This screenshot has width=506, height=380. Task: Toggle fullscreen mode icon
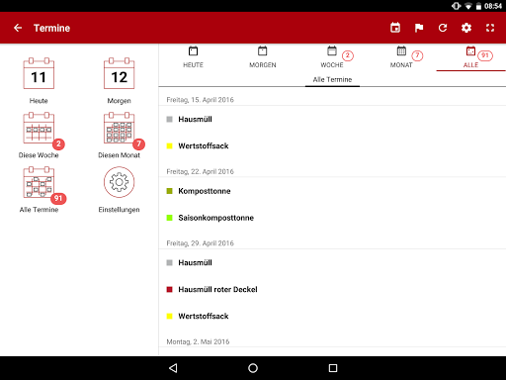point(490,28)
